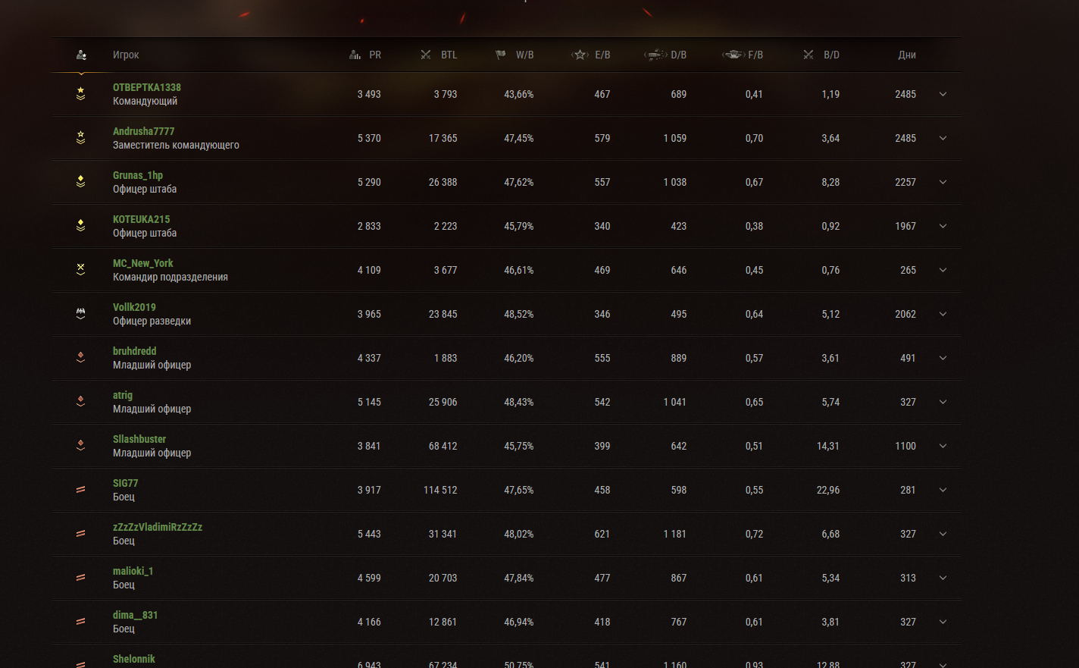Open player profile MC_New_York
The width and height of the screenshot is (1079, 668).
point(143,263)
